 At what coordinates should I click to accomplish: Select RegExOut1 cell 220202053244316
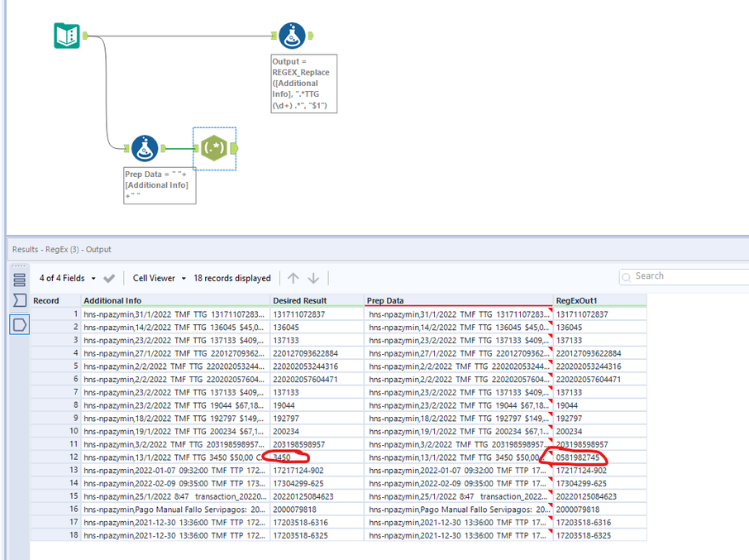[x=600, y=366]
